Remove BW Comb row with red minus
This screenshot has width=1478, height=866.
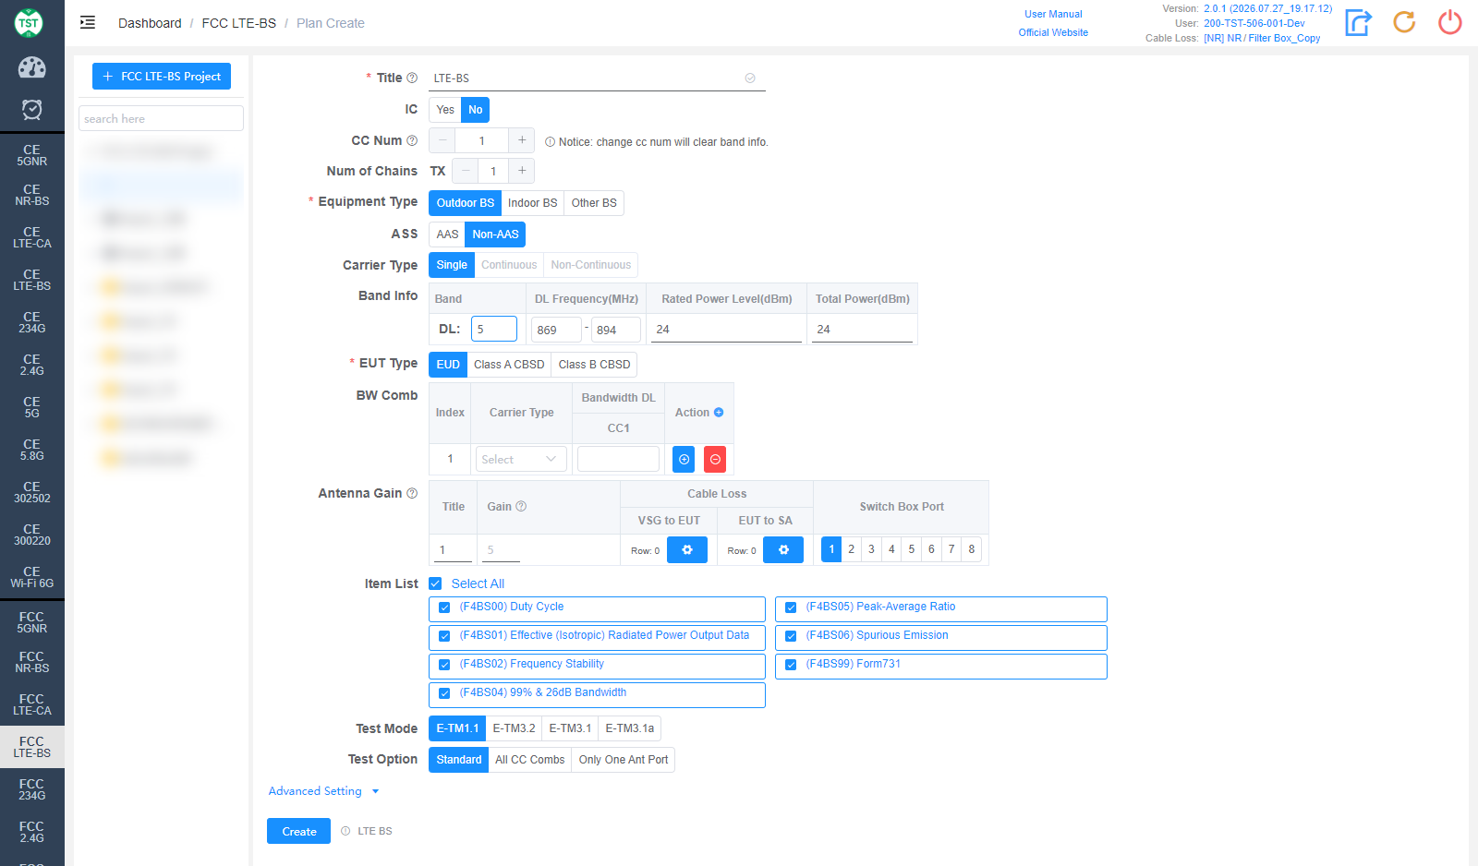pyautogui.click(x=715, y=459)
